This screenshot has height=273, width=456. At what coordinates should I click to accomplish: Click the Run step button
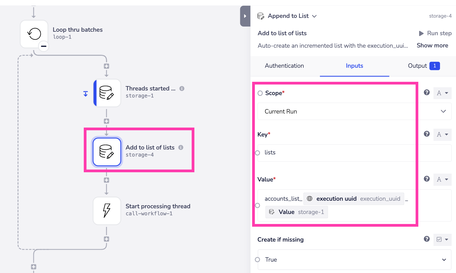click(x=435, y=33)
